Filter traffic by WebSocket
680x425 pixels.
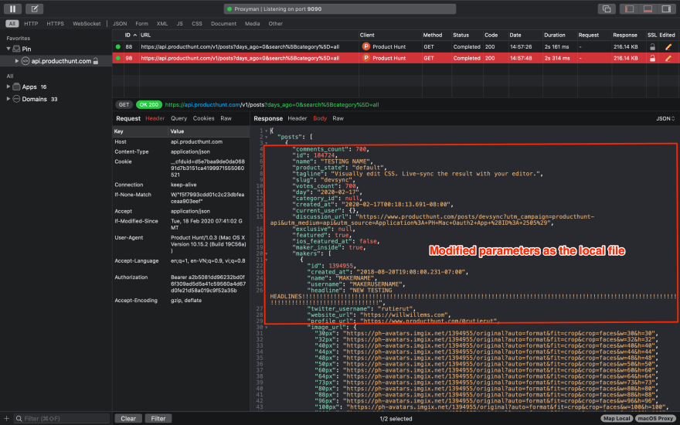(87, 23)
